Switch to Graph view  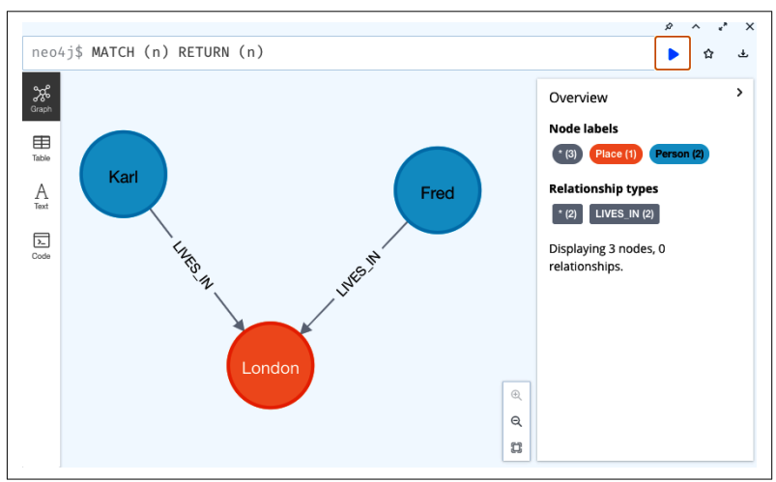click(42, 97)
